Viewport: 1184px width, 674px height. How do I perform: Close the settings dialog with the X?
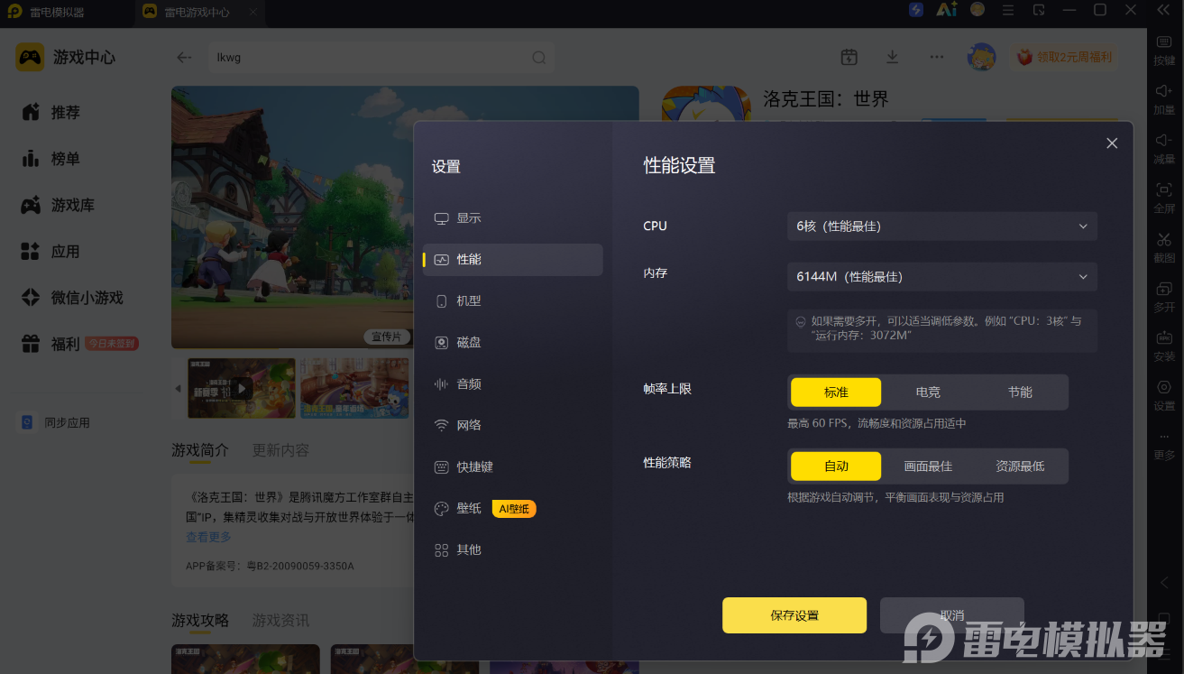tap(1112, 143)
